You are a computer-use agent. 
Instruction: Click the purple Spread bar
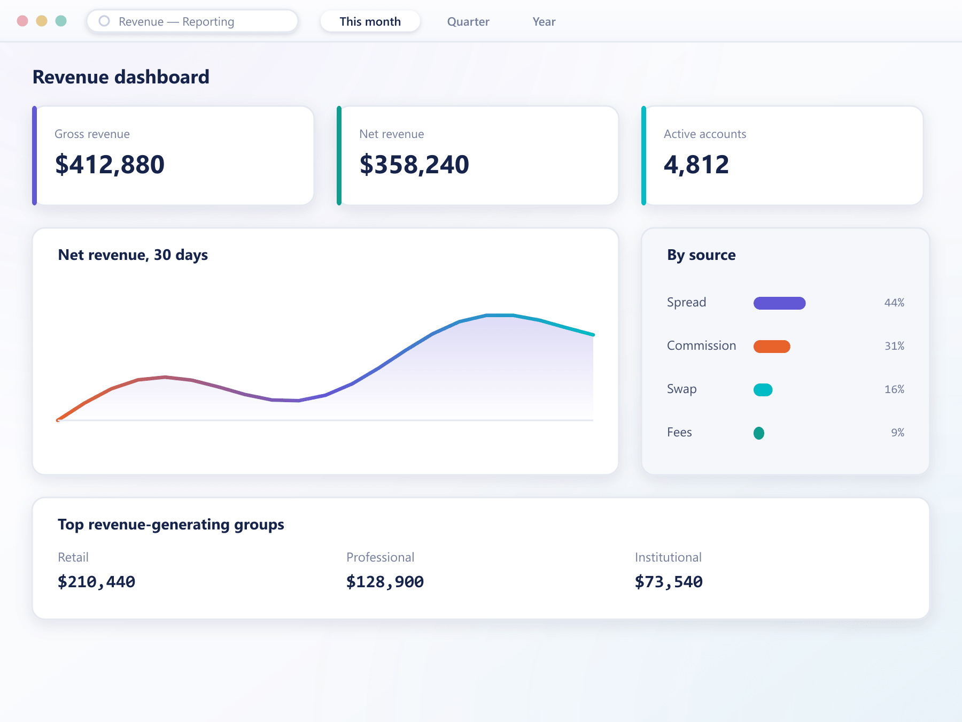point(779,303)
